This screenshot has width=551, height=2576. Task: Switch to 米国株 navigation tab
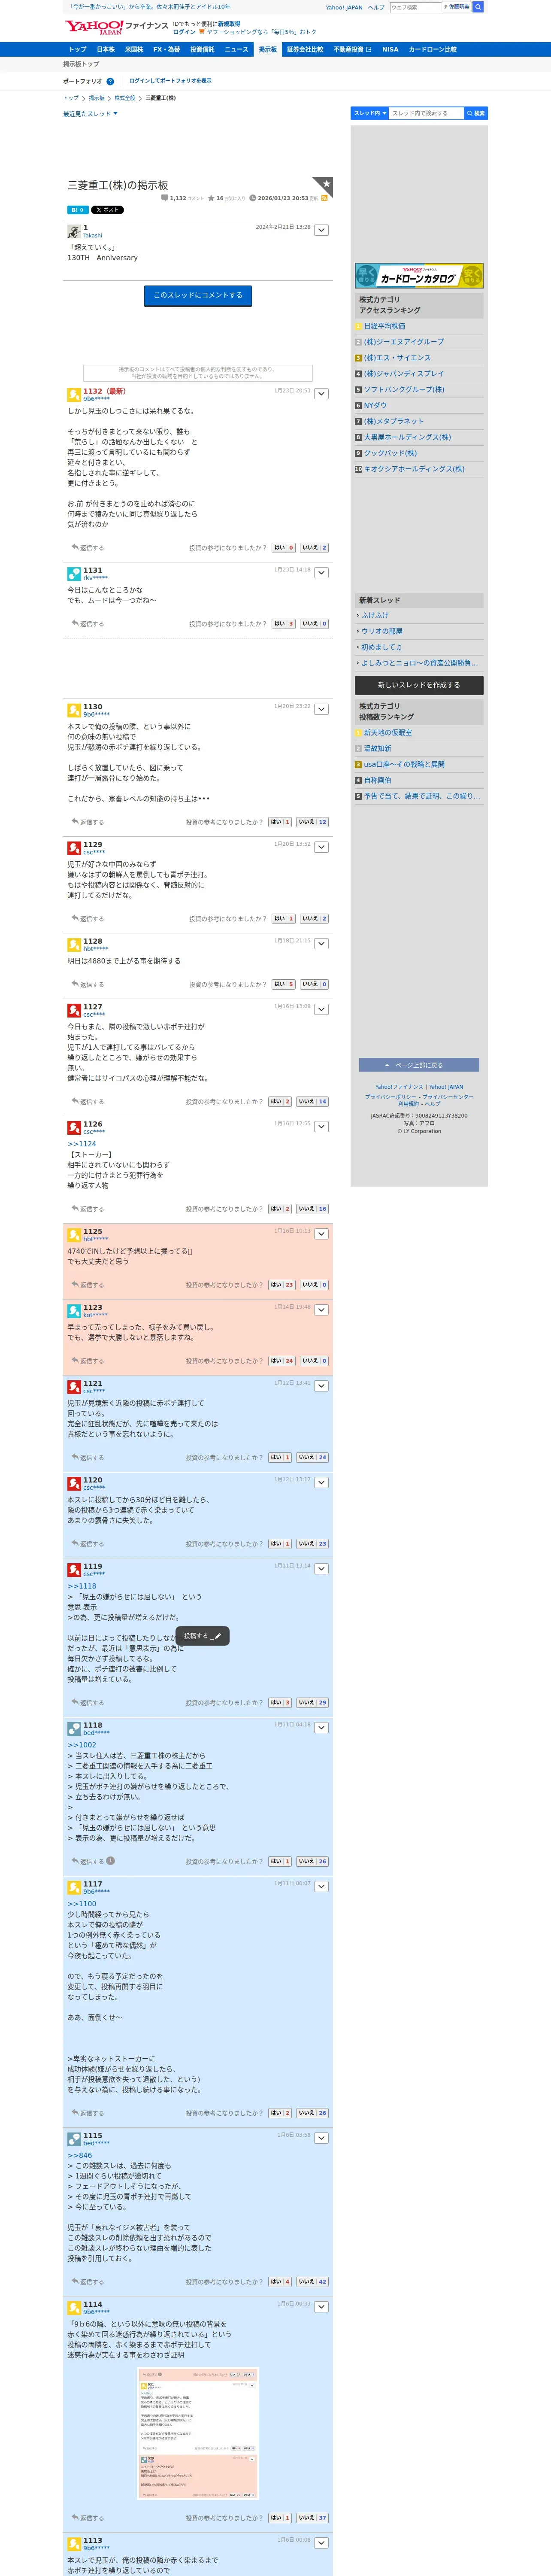(133, 49)
